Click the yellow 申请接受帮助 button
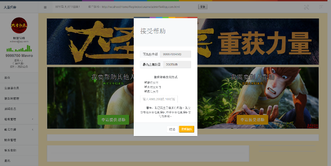Screen dimensions: 331x166 point(252,120)
